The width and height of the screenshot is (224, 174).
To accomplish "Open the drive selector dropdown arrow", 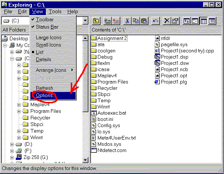I will (x=85, y=21).
